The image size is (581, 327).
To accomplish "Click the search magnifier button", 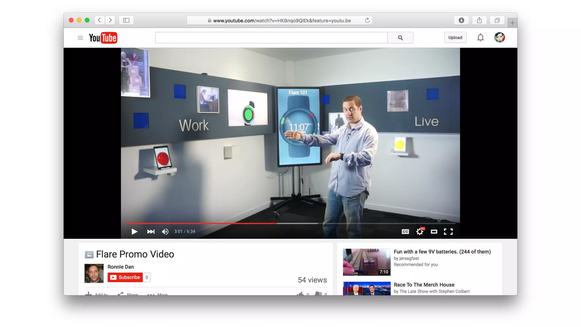I will [x=400, y=38].
